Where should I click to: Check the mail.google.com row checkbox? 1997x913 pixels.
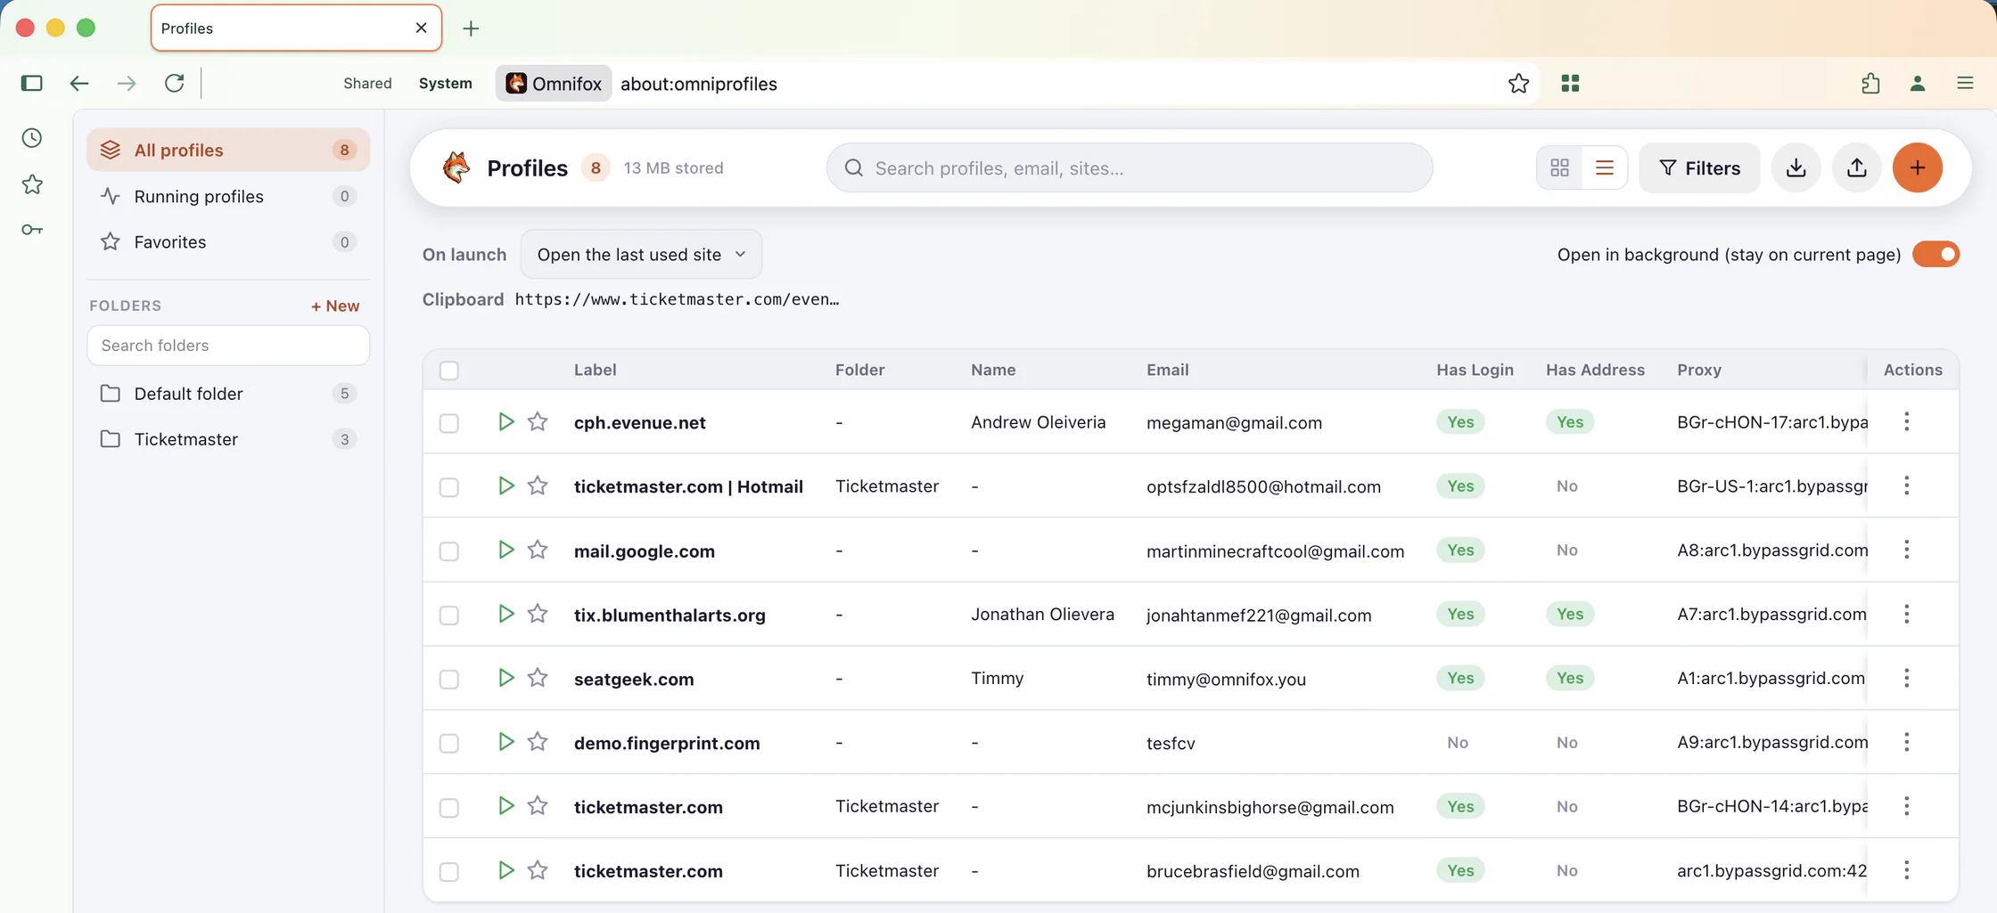449,550
